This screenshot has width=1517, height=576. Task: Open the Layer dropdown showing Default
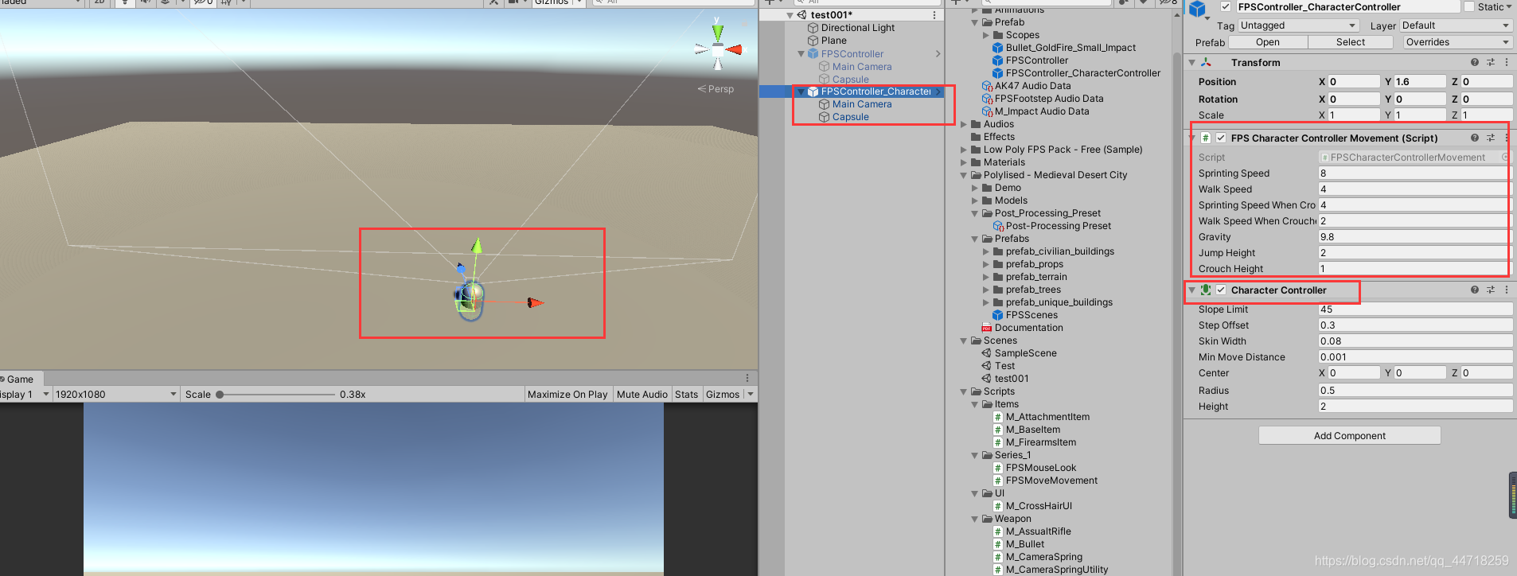click(1455, 25)
